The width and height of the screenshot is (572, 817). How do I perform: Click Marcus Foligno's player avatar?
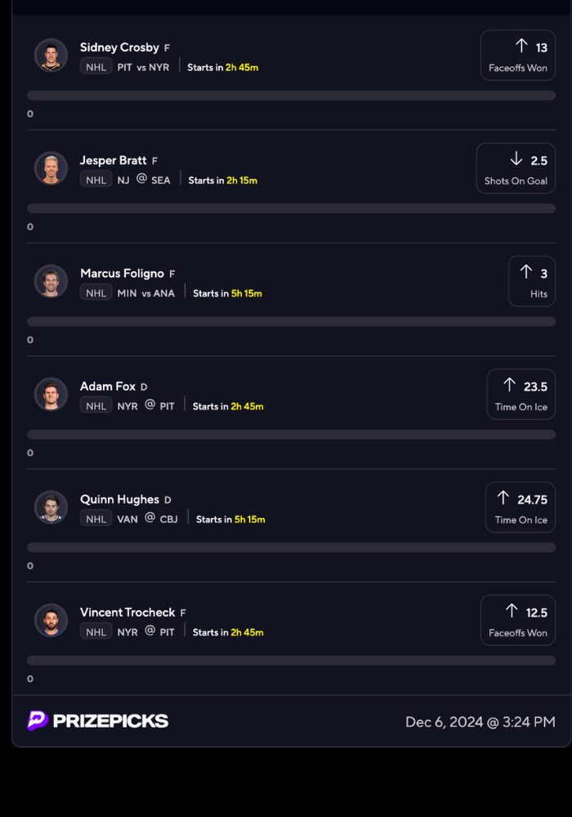(x=51, y=281)
